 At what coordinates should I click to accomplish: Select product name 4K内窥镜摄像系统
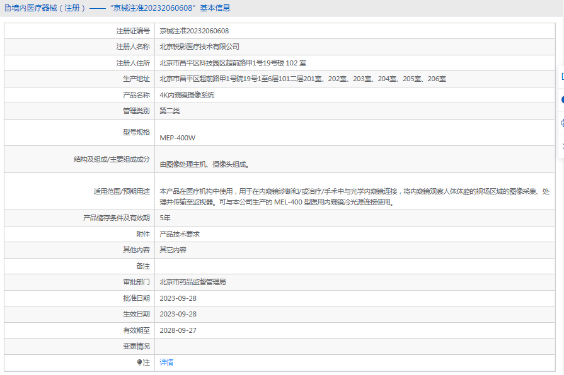[x=187, y=95]
